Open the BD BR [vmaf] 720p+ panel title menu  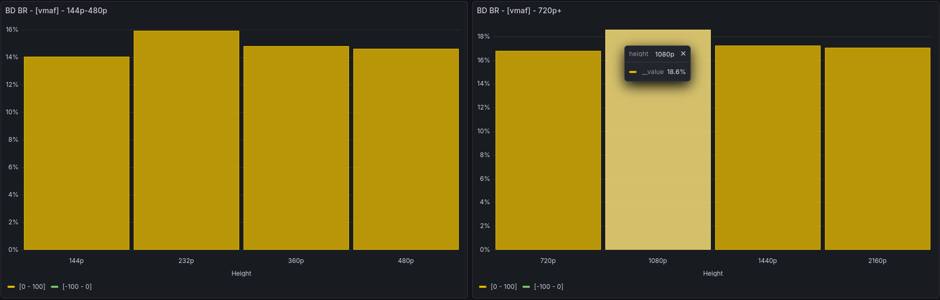[x=519, y=11]
